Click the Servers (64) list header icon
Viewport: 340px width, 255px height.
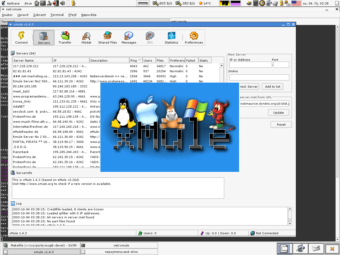point(13,53)
